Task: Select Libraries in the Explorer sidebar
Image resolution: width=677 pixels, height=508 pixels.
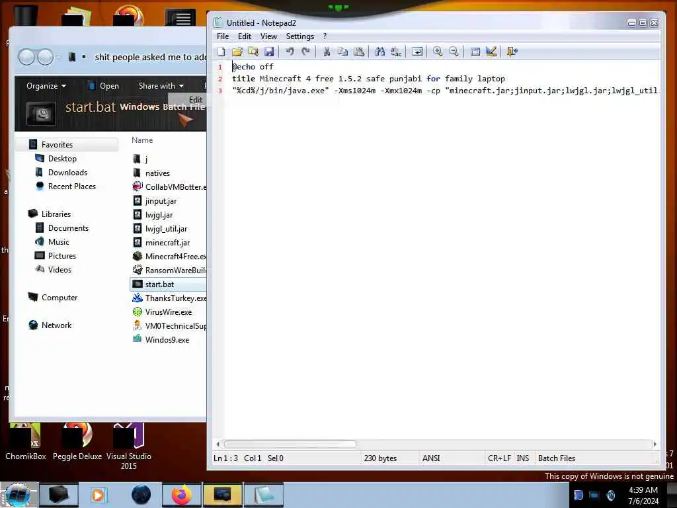Action: pos(56,214)
